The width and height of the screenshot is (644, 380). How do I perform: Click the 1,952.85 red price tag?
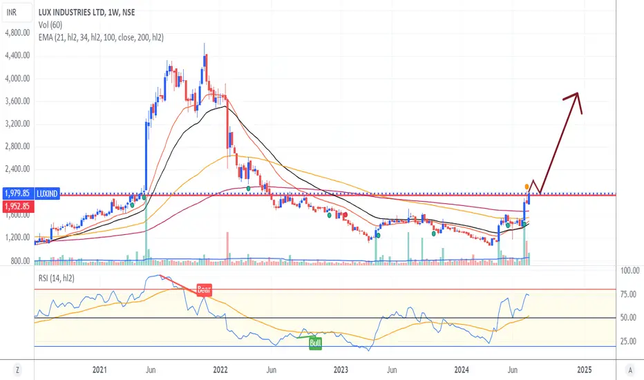point(17,206)
